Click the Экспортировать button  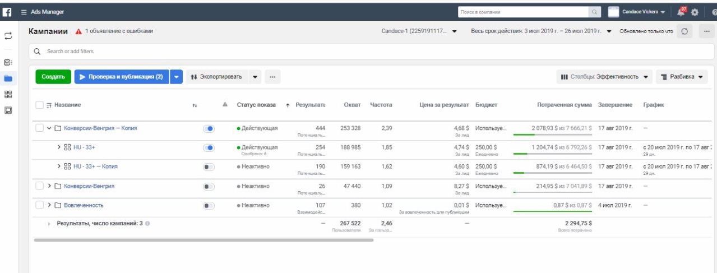coord(217,77)
